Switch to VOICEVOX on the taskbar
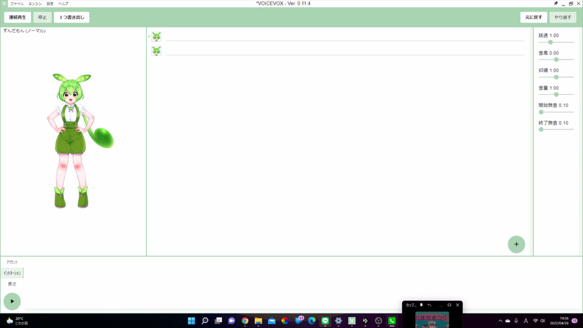 (x=352, y=321)
